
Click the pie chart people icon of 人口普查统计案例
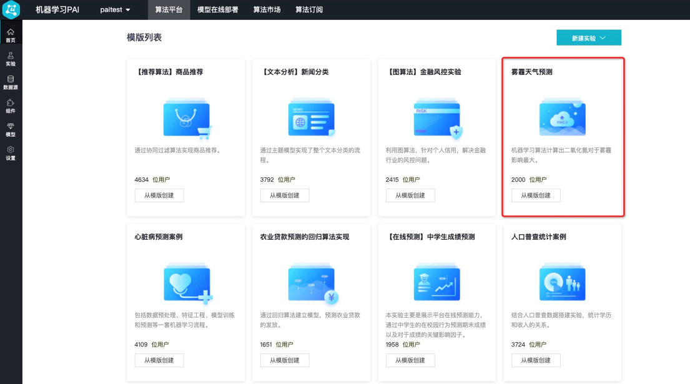pyautogui.click(x=563, y=282)
